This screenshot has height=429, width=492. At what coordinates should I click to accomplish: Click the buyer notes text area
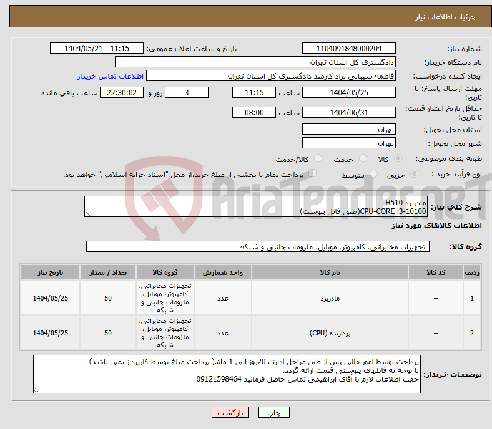pos(227,374)
